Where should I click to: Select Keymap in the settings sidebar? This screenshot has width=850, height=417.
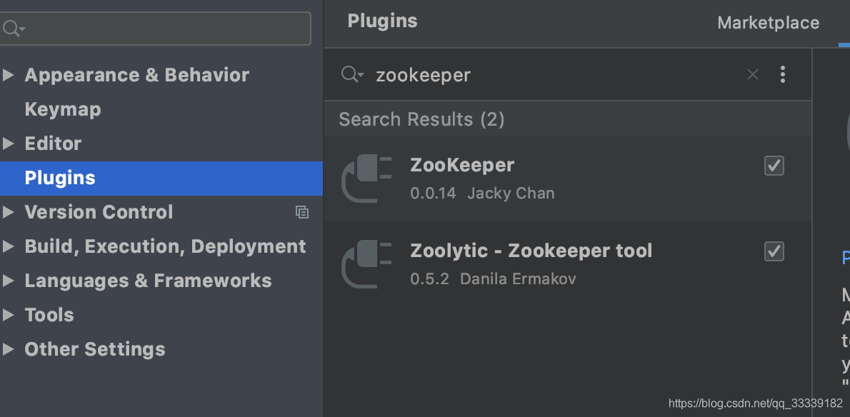tap(62, 109)
